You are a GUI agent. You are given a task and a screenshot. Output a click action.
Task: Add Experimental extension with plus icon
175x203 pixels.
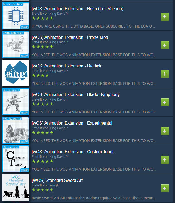pos(165,131)
